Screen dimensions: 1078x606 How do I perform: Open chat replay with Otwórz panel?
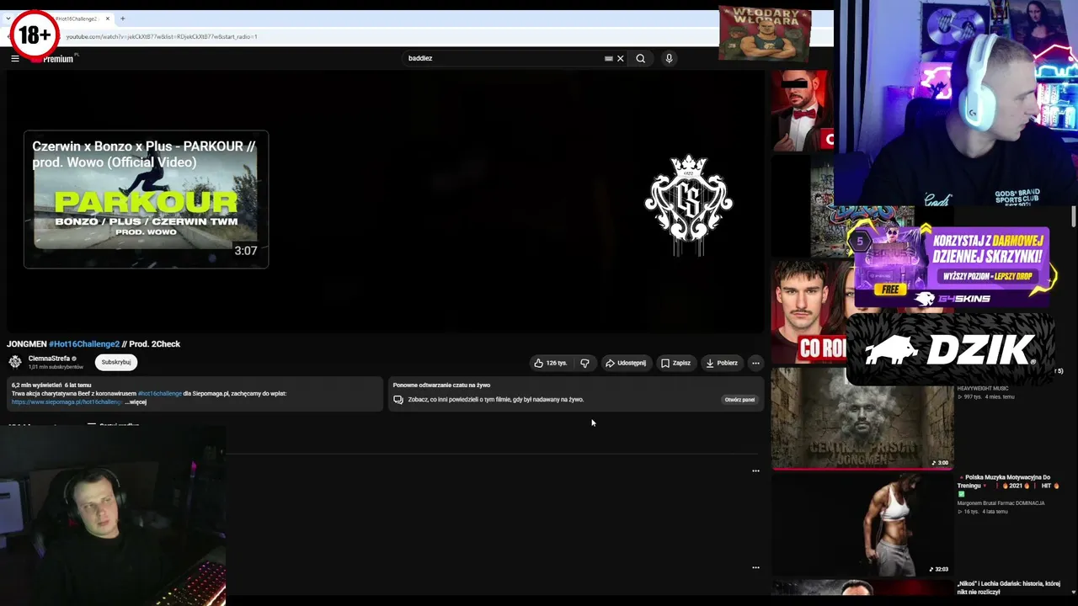739,400
